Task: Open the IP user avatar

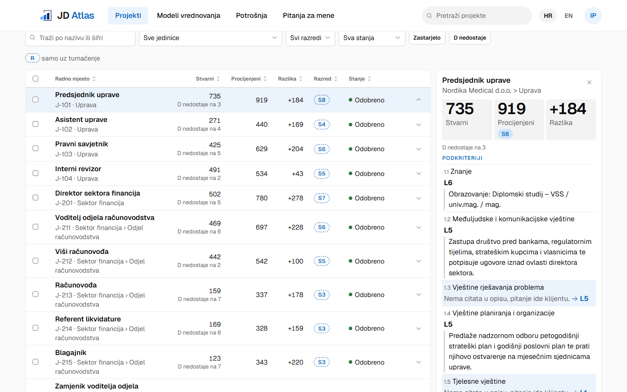Action: tap(593, 16)
